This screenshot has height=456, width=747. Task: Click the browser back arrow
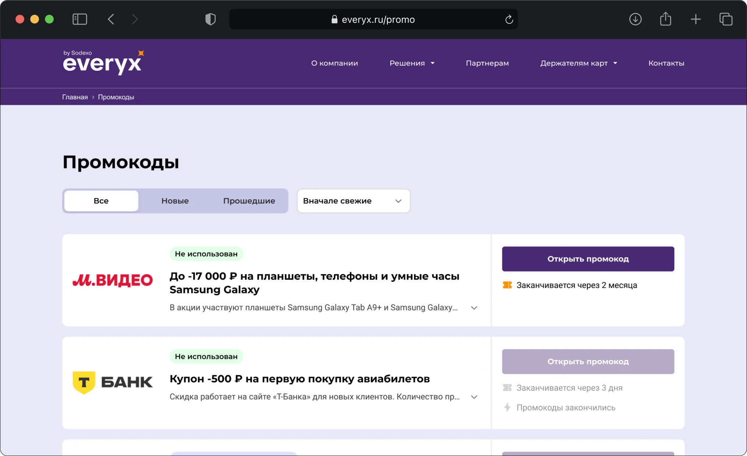111,19
